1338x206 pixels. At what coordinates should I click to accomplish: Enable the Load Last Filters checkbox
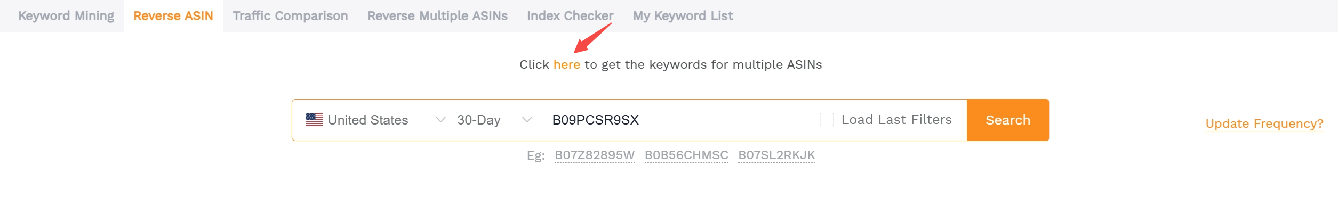point(827,120)
